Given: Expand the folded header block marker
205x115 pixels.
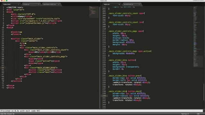Looking at the screenshot, I should 21,32.
